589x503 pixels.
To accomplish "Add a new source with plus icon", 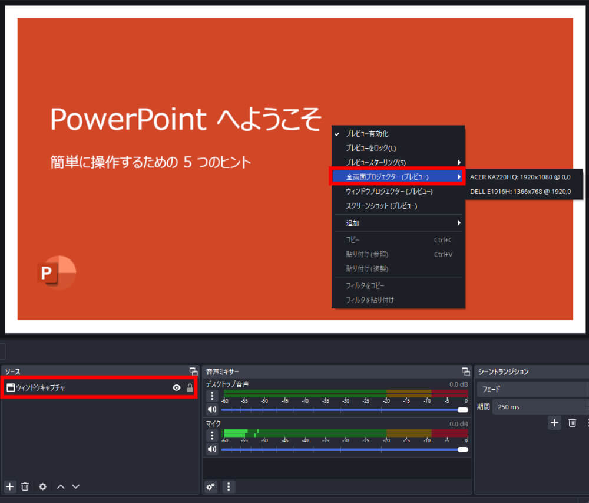I will pos(10,486).
